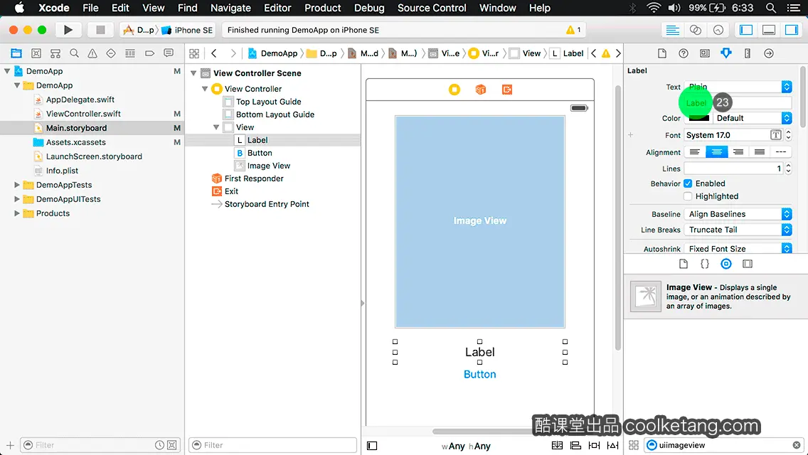Image resolution: width=808 pixels, height=455 pixels.
Task: Open the Debug menu
Action: [x=369, y=8]
